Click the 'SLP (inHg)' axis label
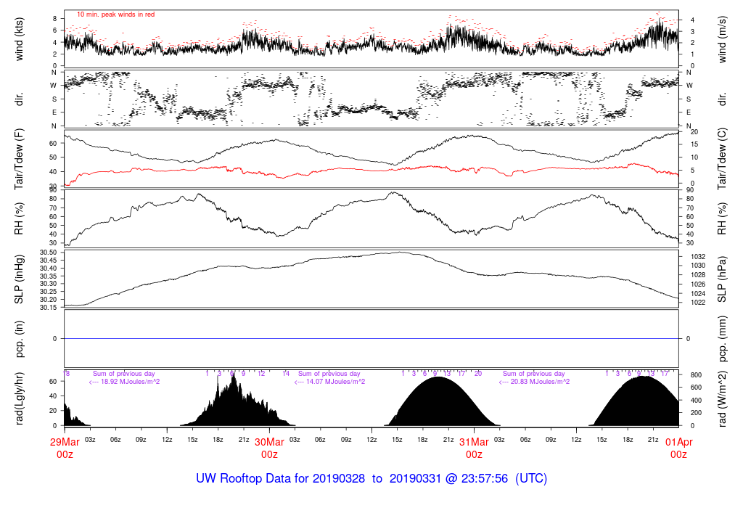This screenshot has width=743, height=508. 20,279
